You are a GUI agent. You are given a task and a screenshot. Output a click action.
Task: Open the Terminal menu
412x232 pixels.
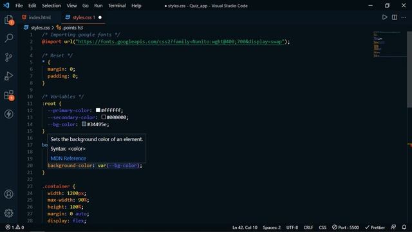(x=117, y=6)
